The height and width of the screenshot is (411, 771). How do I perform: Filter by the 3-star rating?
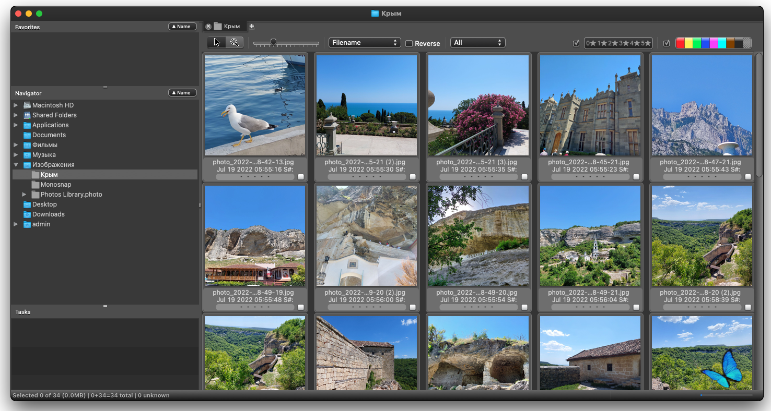click(x=623, y=43)
